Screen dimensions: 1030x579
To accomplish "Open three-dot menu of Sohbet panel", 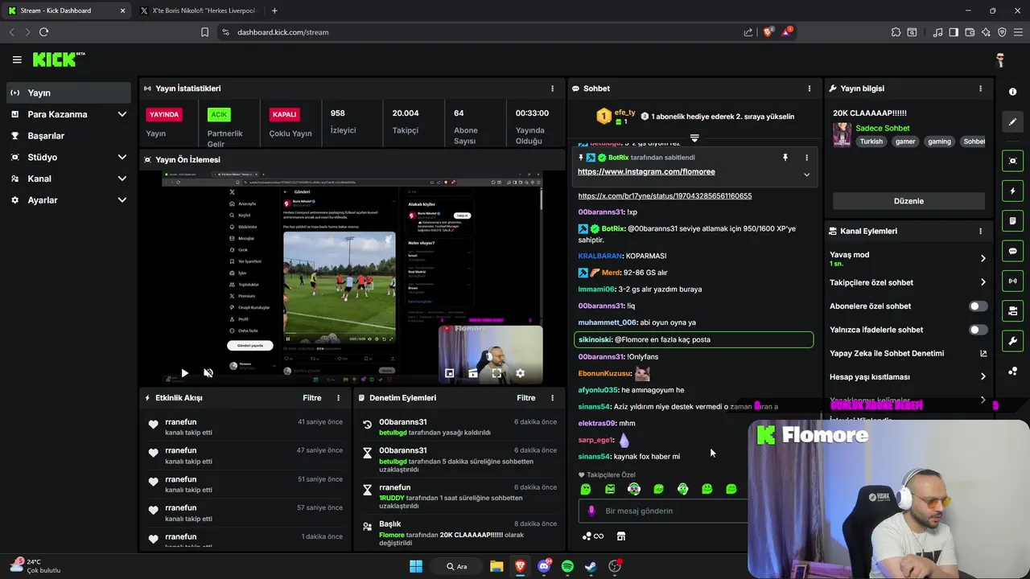I will 810,88.
